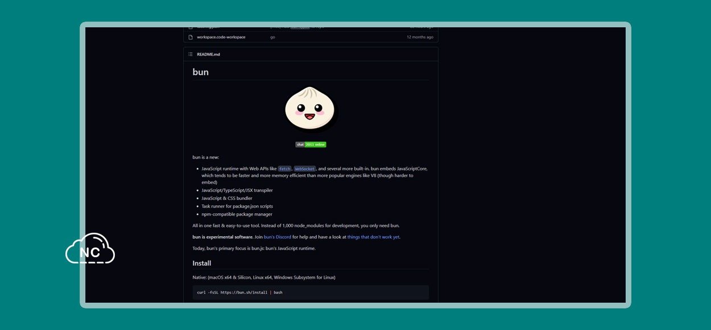Click the README.md file name
Viewport: 711px width, 330px height.
coord(208,54)
